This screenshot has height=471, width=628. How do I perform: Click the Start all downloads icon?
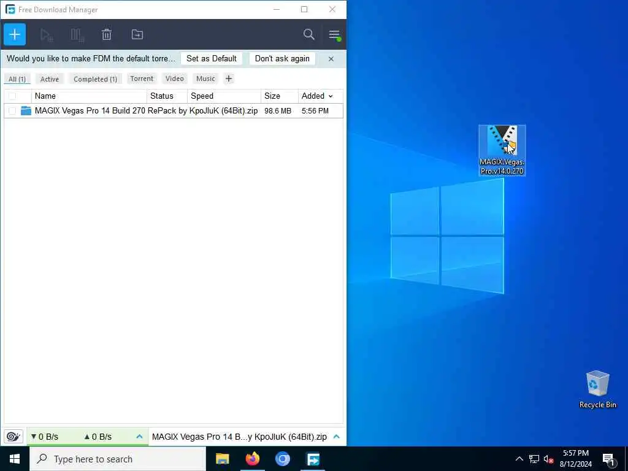coord(47,35)
